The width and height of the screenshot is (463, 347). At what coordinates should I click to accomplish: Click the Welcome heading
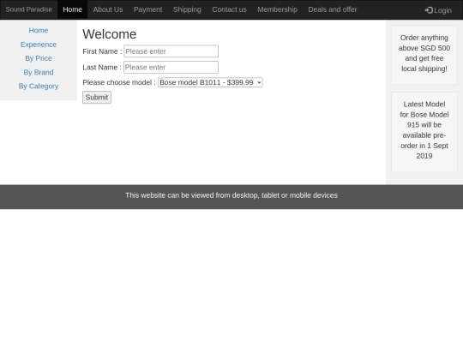pyautogui.click(x=110, y=34)
